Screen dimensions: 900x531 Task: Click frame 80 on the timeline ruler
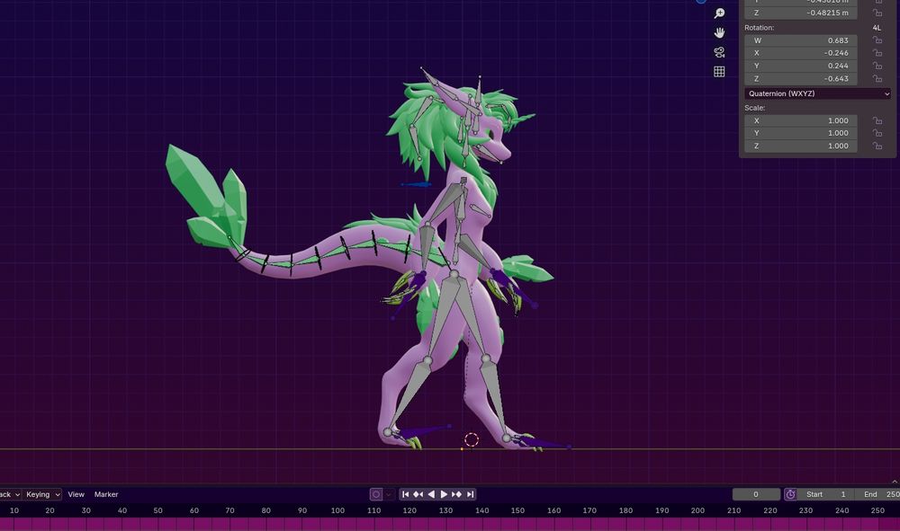coord(265,510)
